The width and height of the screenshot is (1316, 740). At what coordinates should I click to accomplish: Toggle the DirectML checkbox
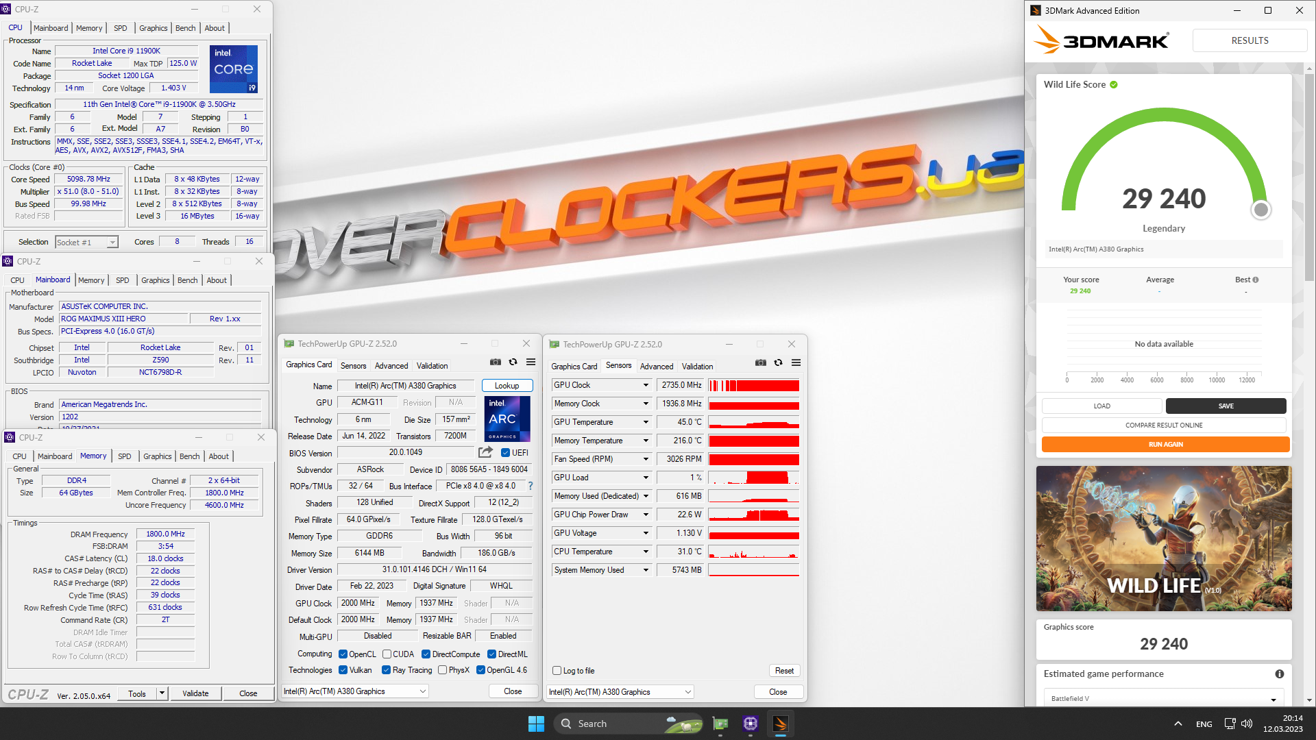pyautogui.click(x=491, y=654)
